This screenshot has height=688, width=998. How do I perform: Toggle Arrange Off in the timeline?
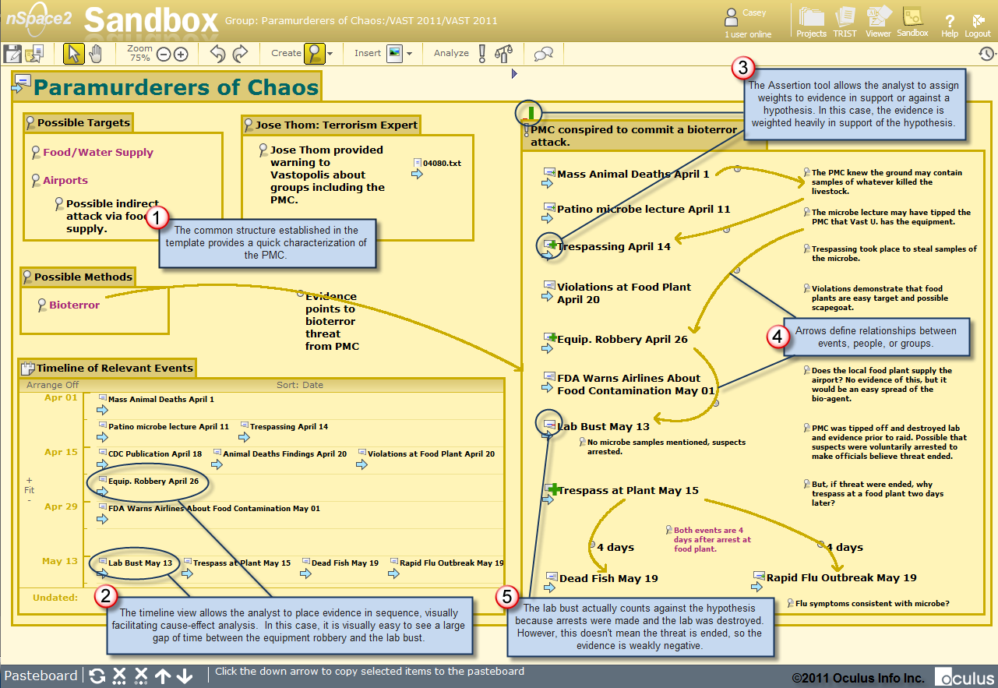[x=52, y=385]
